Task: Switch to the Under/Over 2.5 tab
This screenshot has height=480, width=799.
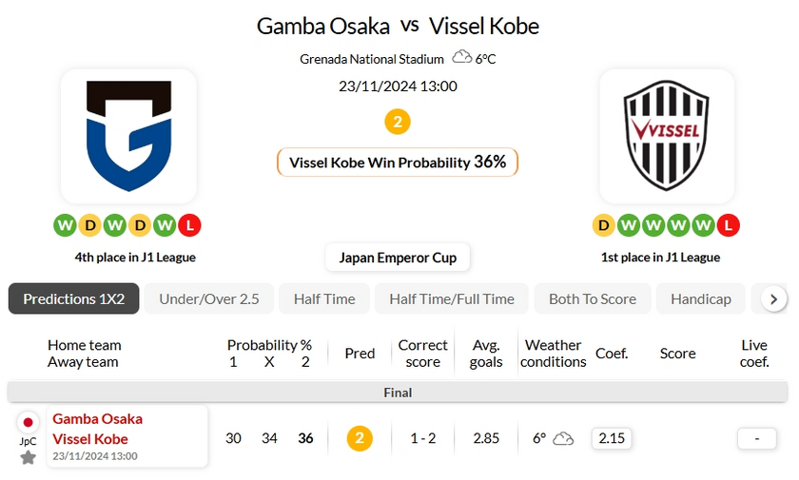Action: pos(209,298)
